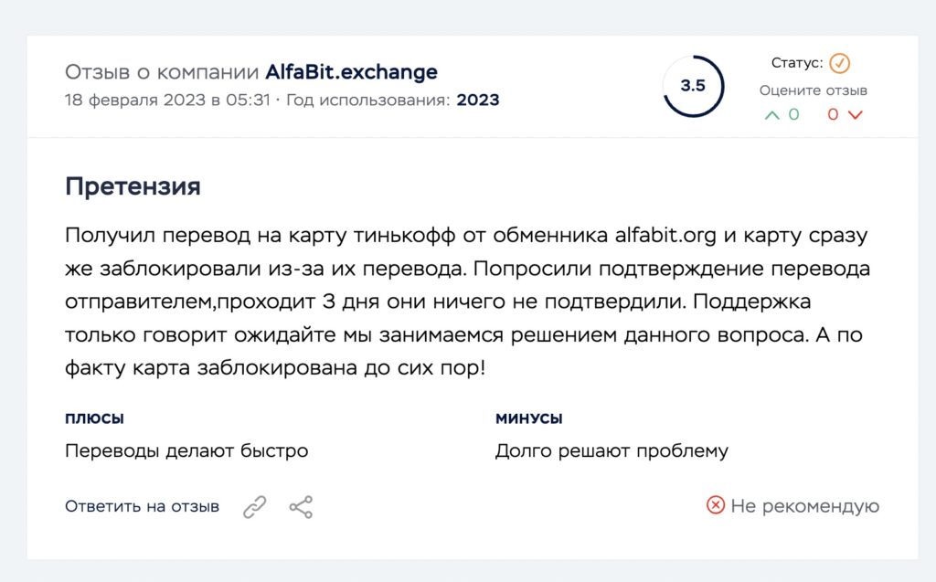
Task: Click the downvote count zero
Action: tap(833, 114)
